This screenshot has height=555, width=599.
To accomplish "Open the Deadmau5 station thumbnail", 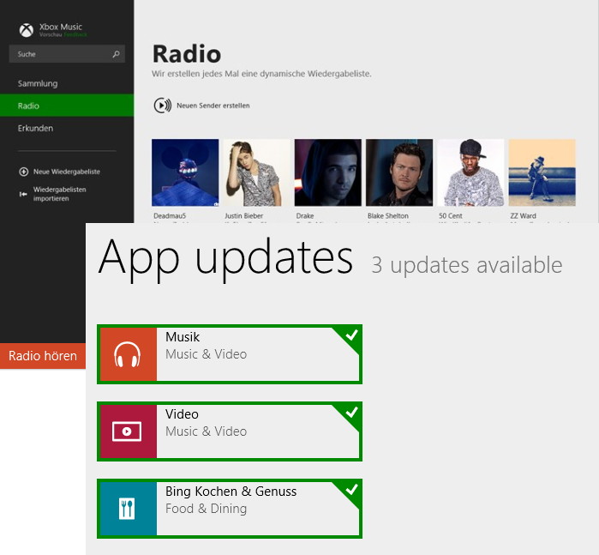I will coord(185,172).
